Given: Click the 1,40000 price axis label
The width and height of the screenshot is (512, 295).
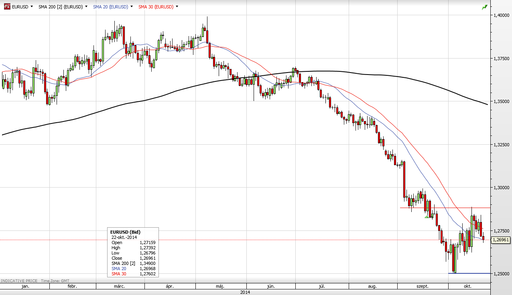Looking at the screenshot, I should (502, 15).
